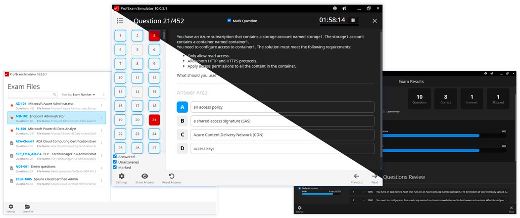The image size is (520, 218).
Task: Toggle the Learn Mode checkbox
Action: 384,112
